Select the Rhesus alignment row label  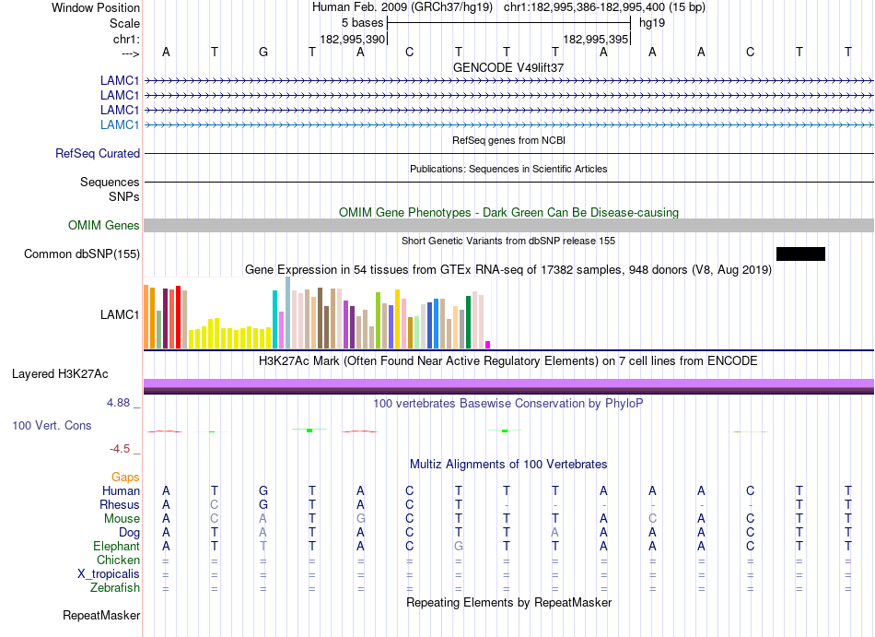[120, 504]
